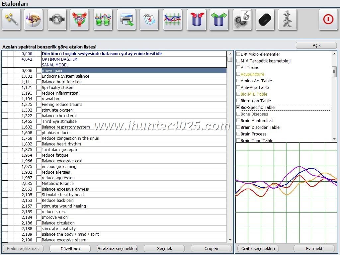Select the plant herb toolbar icon
Screen dimensions: 340x255
(287, 20)
